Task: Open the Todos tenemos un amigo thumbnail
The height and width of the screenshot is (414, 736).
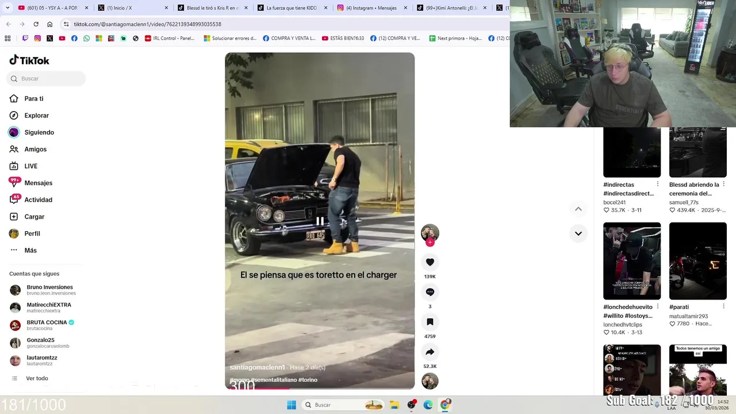Action: click(698, 370)
